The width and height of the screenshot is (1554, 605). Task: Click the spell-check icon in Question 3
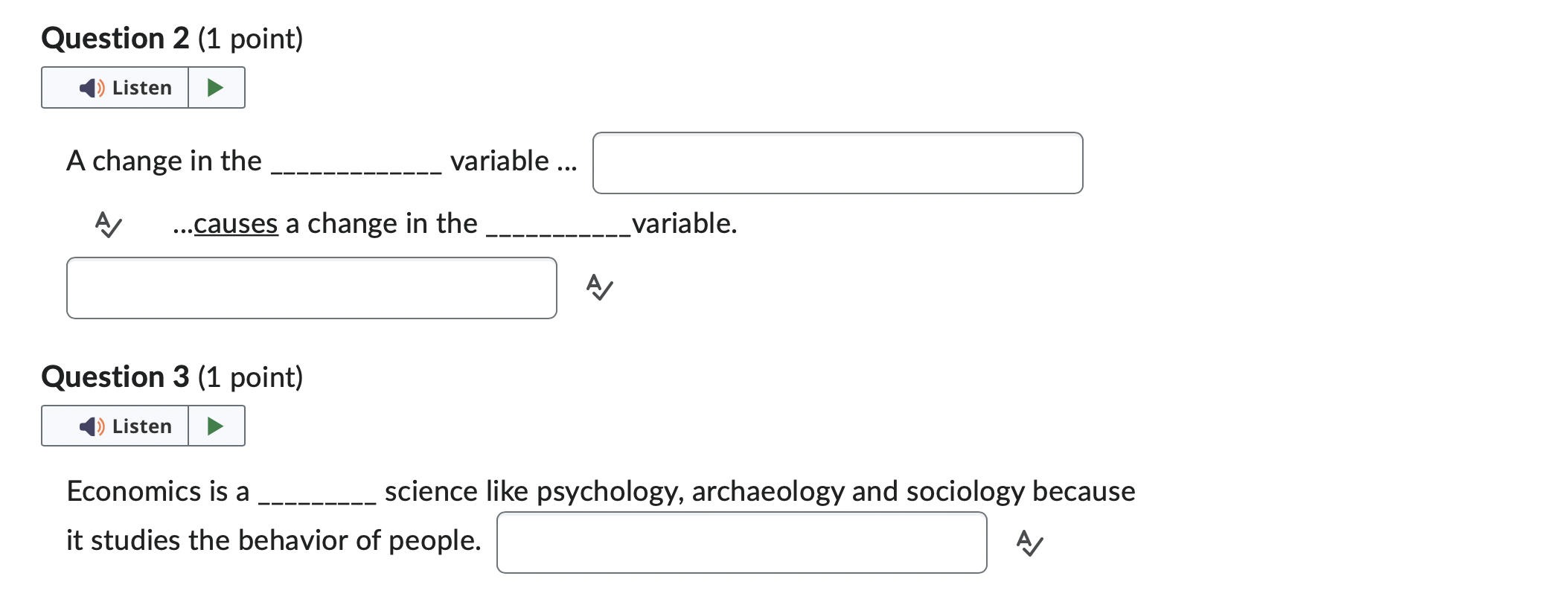coord(1031,543)
